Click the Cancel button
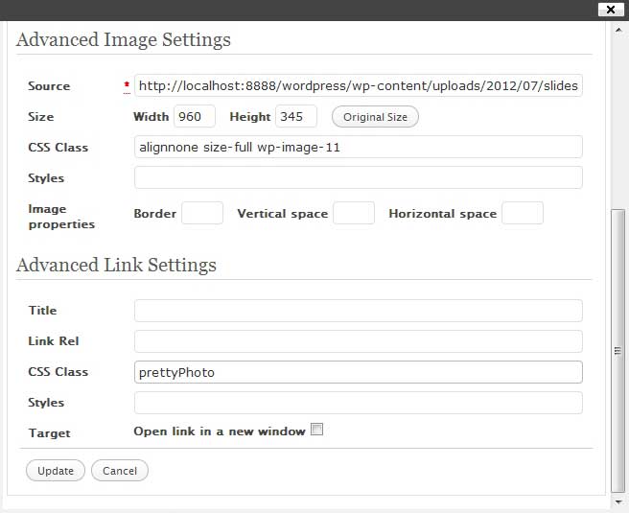Image resolution: width=629 pixels, height=513 pixels. [x=120, y=471]
